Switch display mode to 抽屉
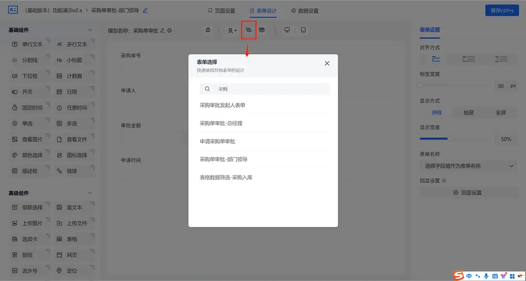The width and height of the screenshot is (526, 281). pyautogui.click(x=469, y=112)
